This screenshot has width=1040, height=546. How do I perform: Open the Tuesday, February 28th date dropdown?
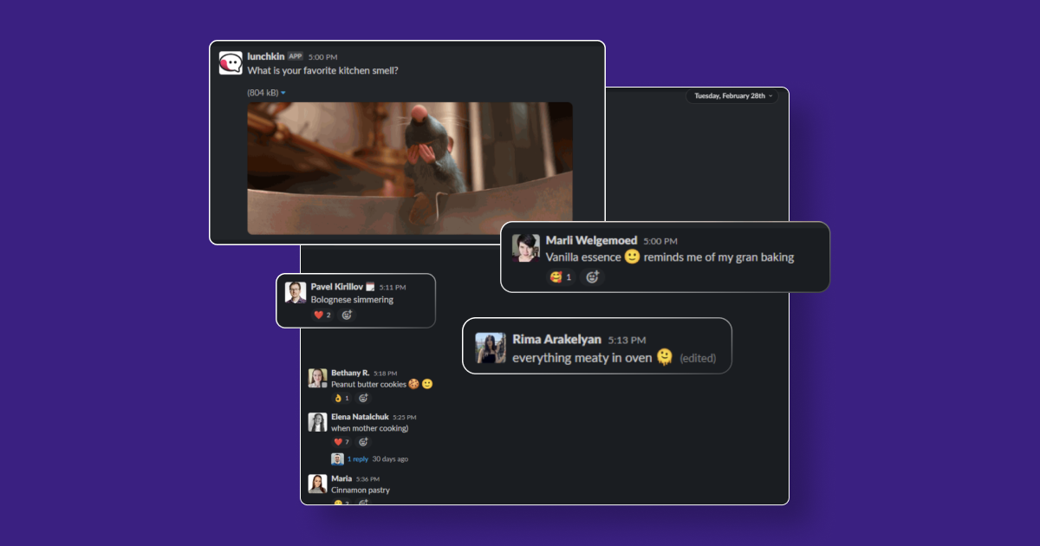731,96
